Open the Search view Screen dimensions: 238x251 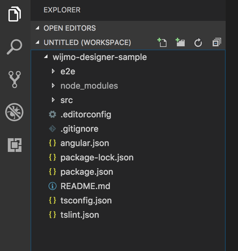pyautogui.click(x=15, y=47)
